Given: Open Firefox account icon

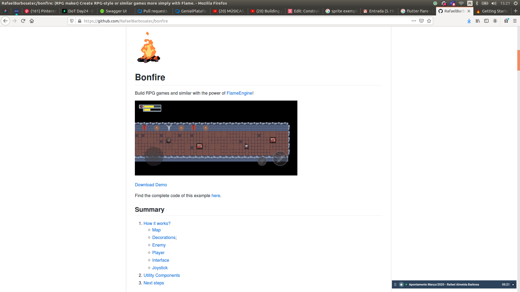Looking at the screenshot, I should pyautogui.click(x=495, y=21).
